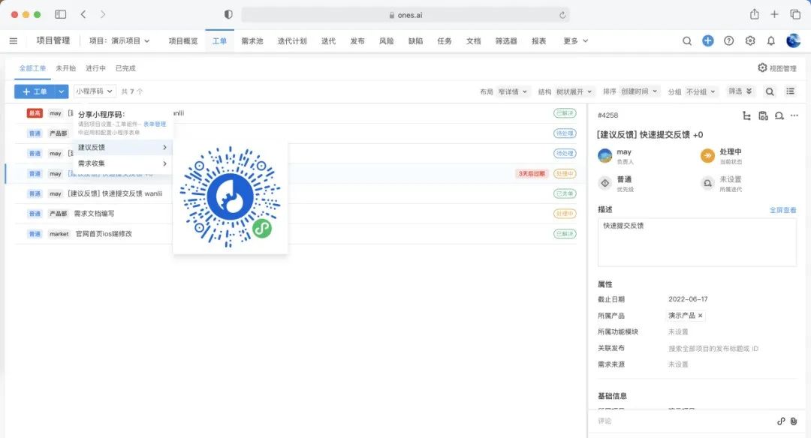Switch to the 需求池 tab

point(252,40)
